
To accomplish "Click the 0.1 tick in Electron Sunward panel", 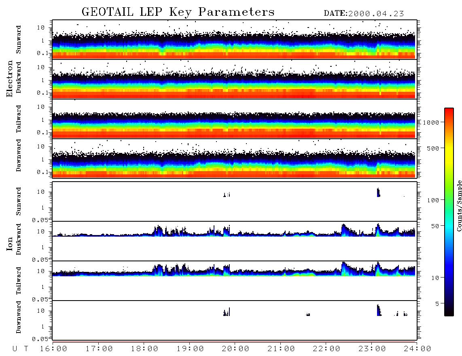I will [x=42, y=53].
